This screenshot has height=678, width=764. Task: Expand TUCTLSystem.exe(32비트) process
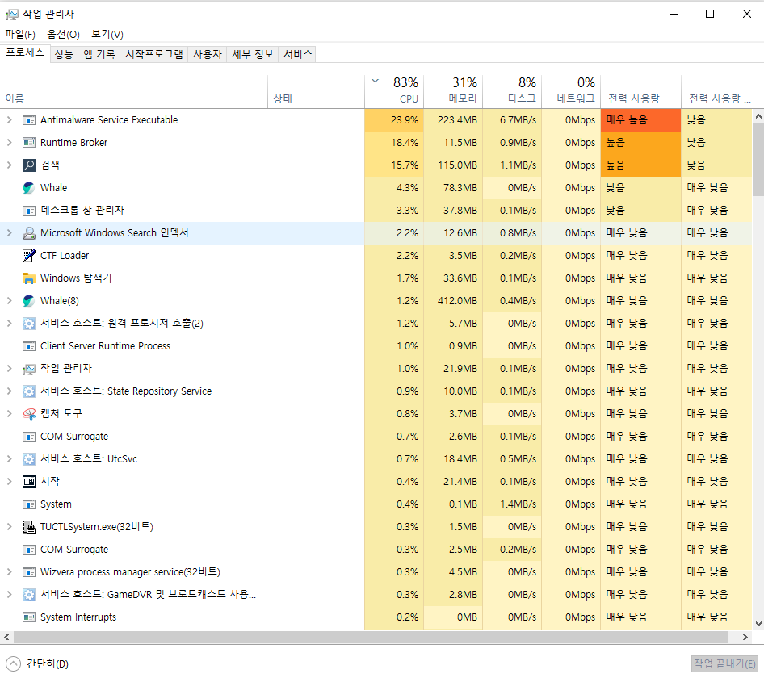[9, 527]
